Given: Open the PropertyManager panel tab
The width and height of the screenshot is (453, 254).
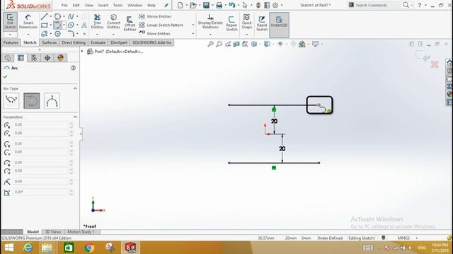Looking at the screenshot, I should point(21,58).
